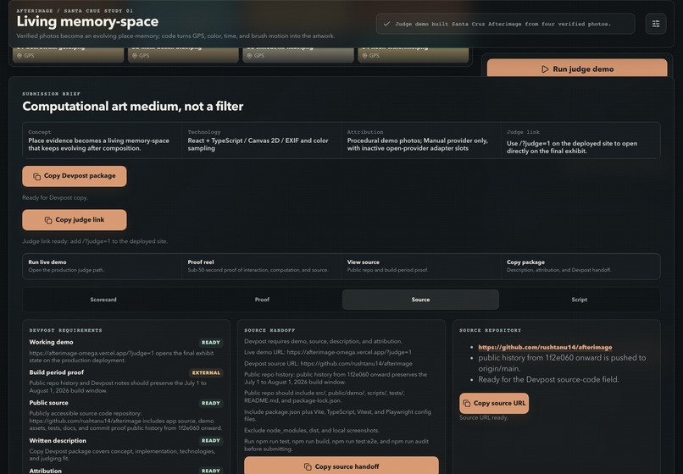Click the Exclude node_modules line
Image resolution: width=683 pixels, height=474 pixels.
pyautogui.click(x=312, y=431)
